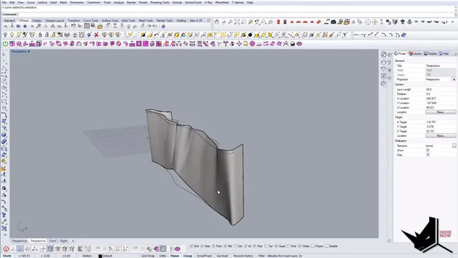
Task: Toggle wallpaper Show checkbox in Properties
Action: click(428, 150)
